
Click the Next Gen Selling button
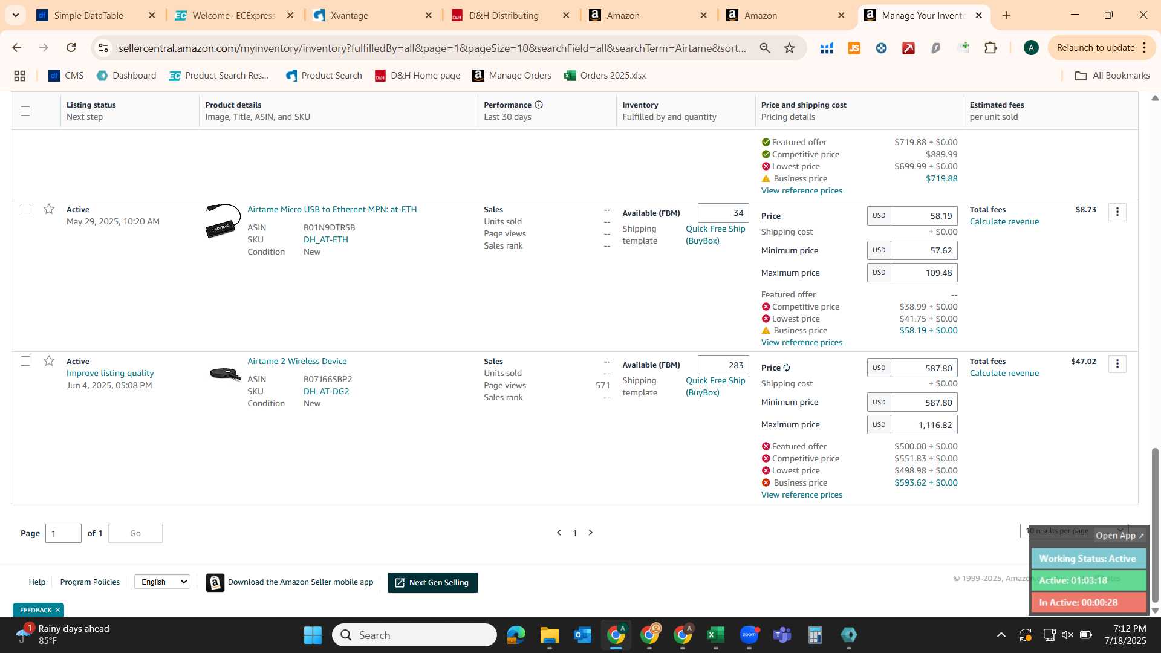pyautogui.click(x=432, y=582)
